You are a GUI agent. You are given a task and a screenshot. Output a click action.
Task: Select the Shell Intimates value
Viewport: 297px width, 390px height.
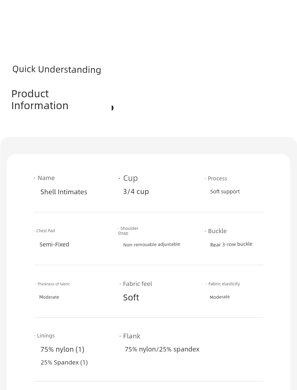click(x=64, y=192)
